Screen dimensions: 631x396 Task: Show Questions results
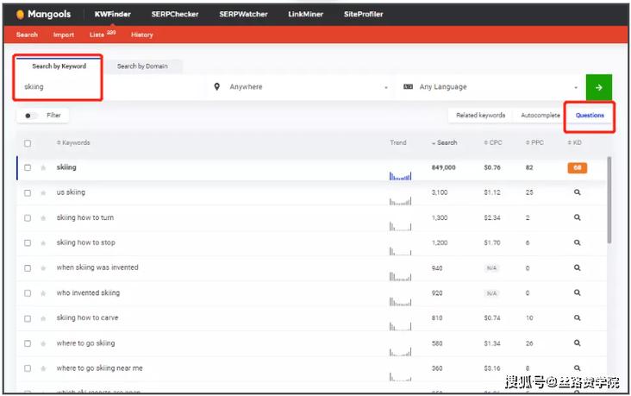click(590, 116)
